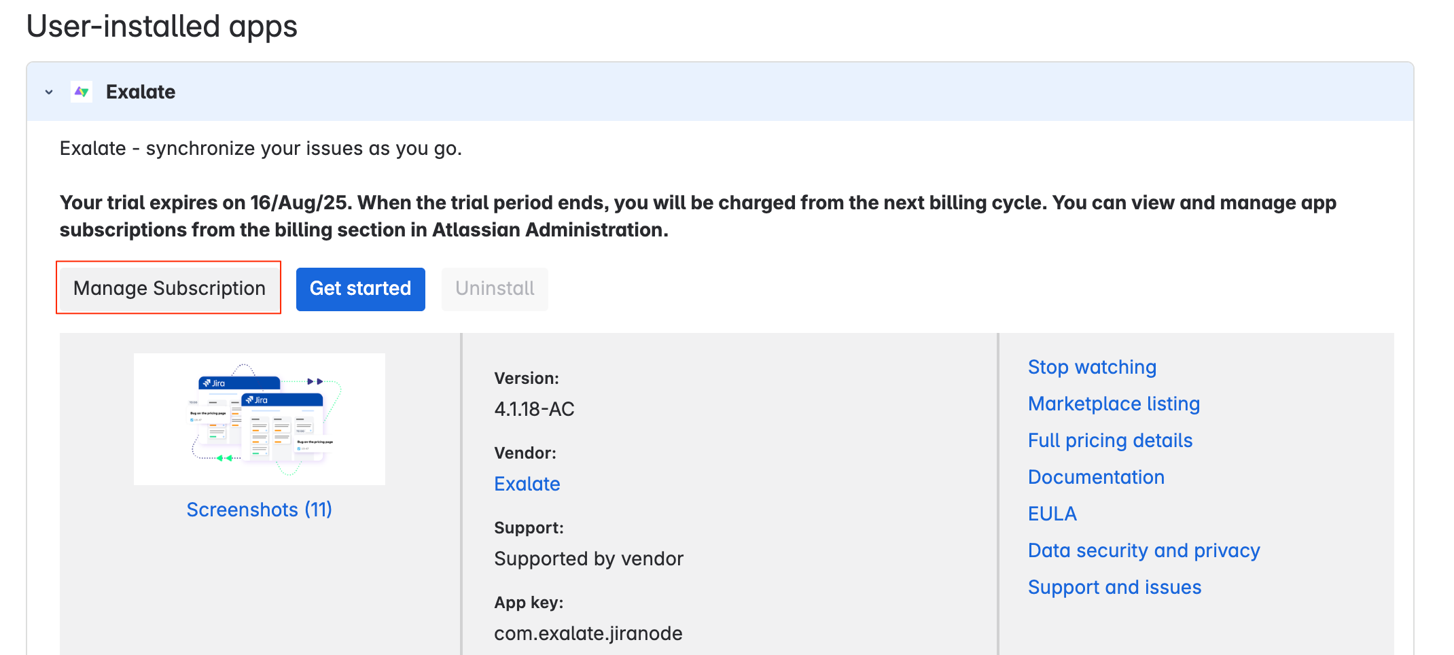Open the EULA link
The image size is (1454, 655).
tap(1052, 514)
